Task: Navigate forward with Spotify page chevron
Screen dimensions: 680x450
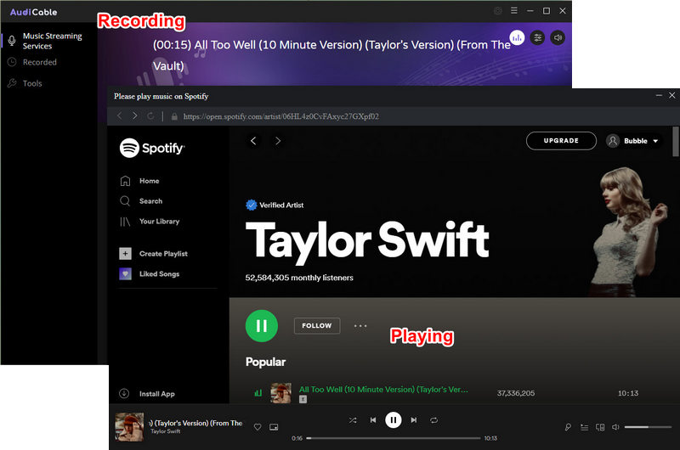Action: tap(278, 141)
